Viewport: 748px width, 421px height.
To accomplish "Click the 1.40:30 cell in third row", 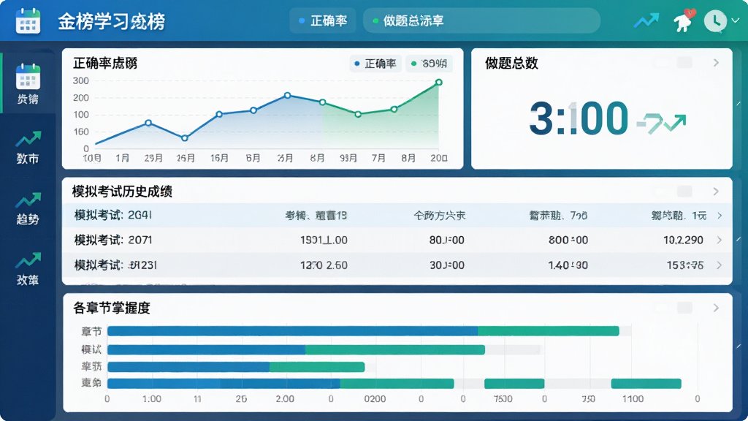I will (x=568, y=265).
